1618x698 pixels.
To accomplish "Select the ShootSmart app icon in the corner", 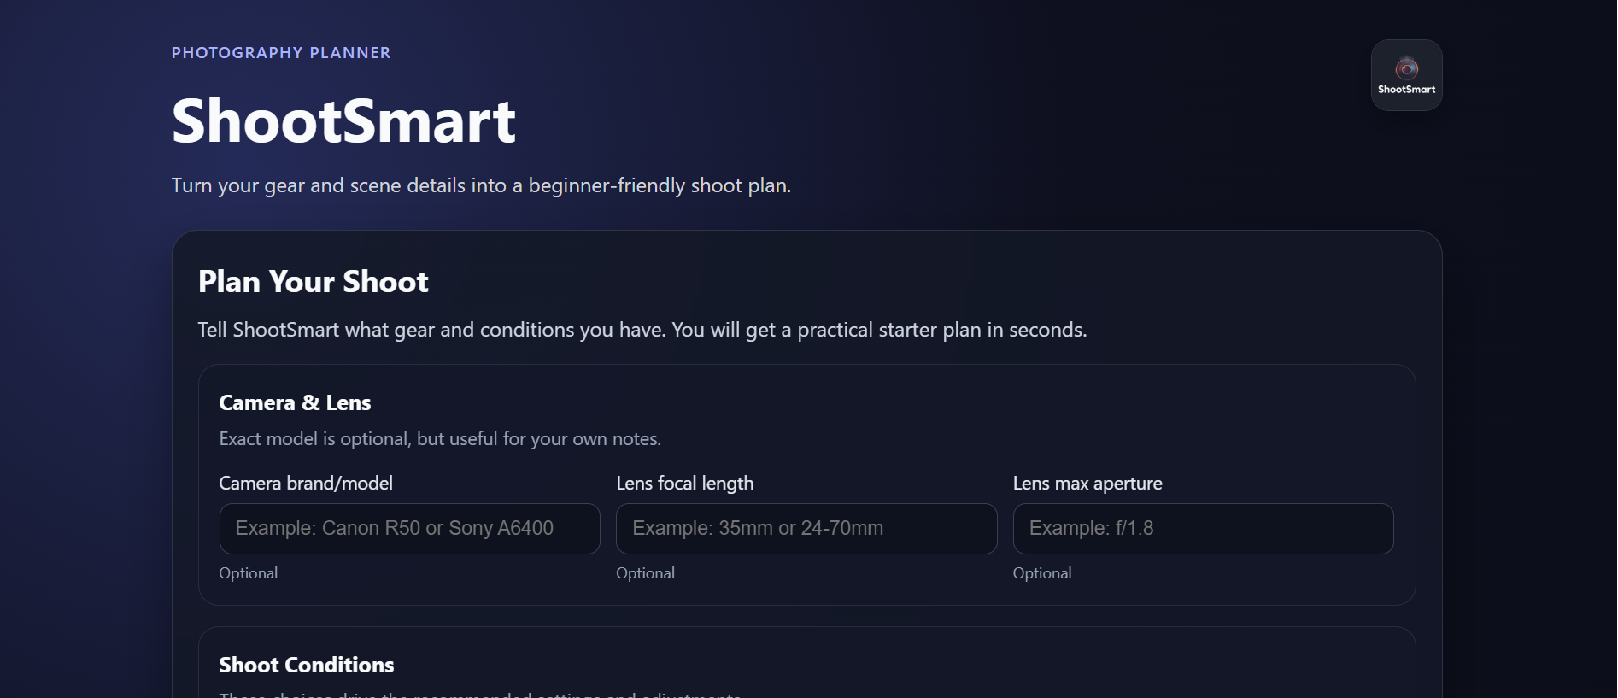I will tap(1405, 75).
